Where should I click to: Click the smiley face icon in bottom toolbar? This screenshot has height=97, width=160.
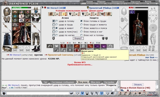(x=107, y=93)
